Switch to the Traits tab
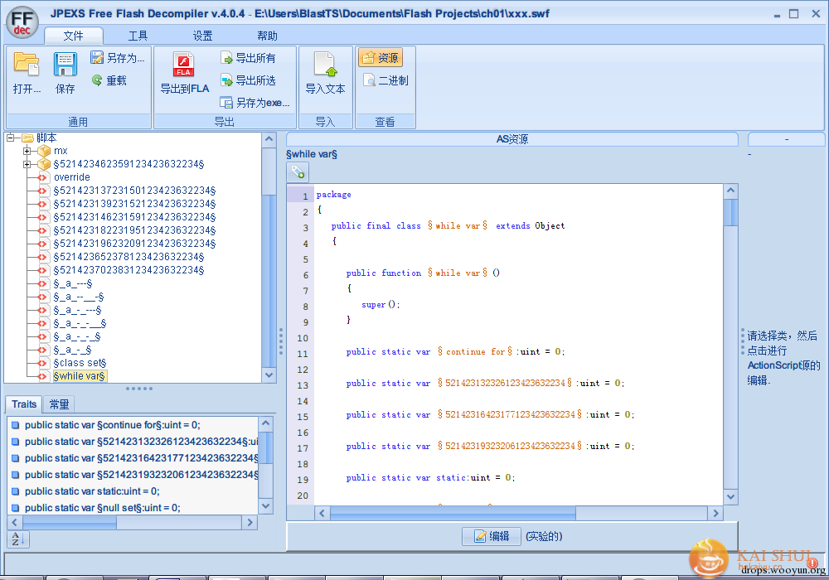Screen dimensions: 829x580 24,404
